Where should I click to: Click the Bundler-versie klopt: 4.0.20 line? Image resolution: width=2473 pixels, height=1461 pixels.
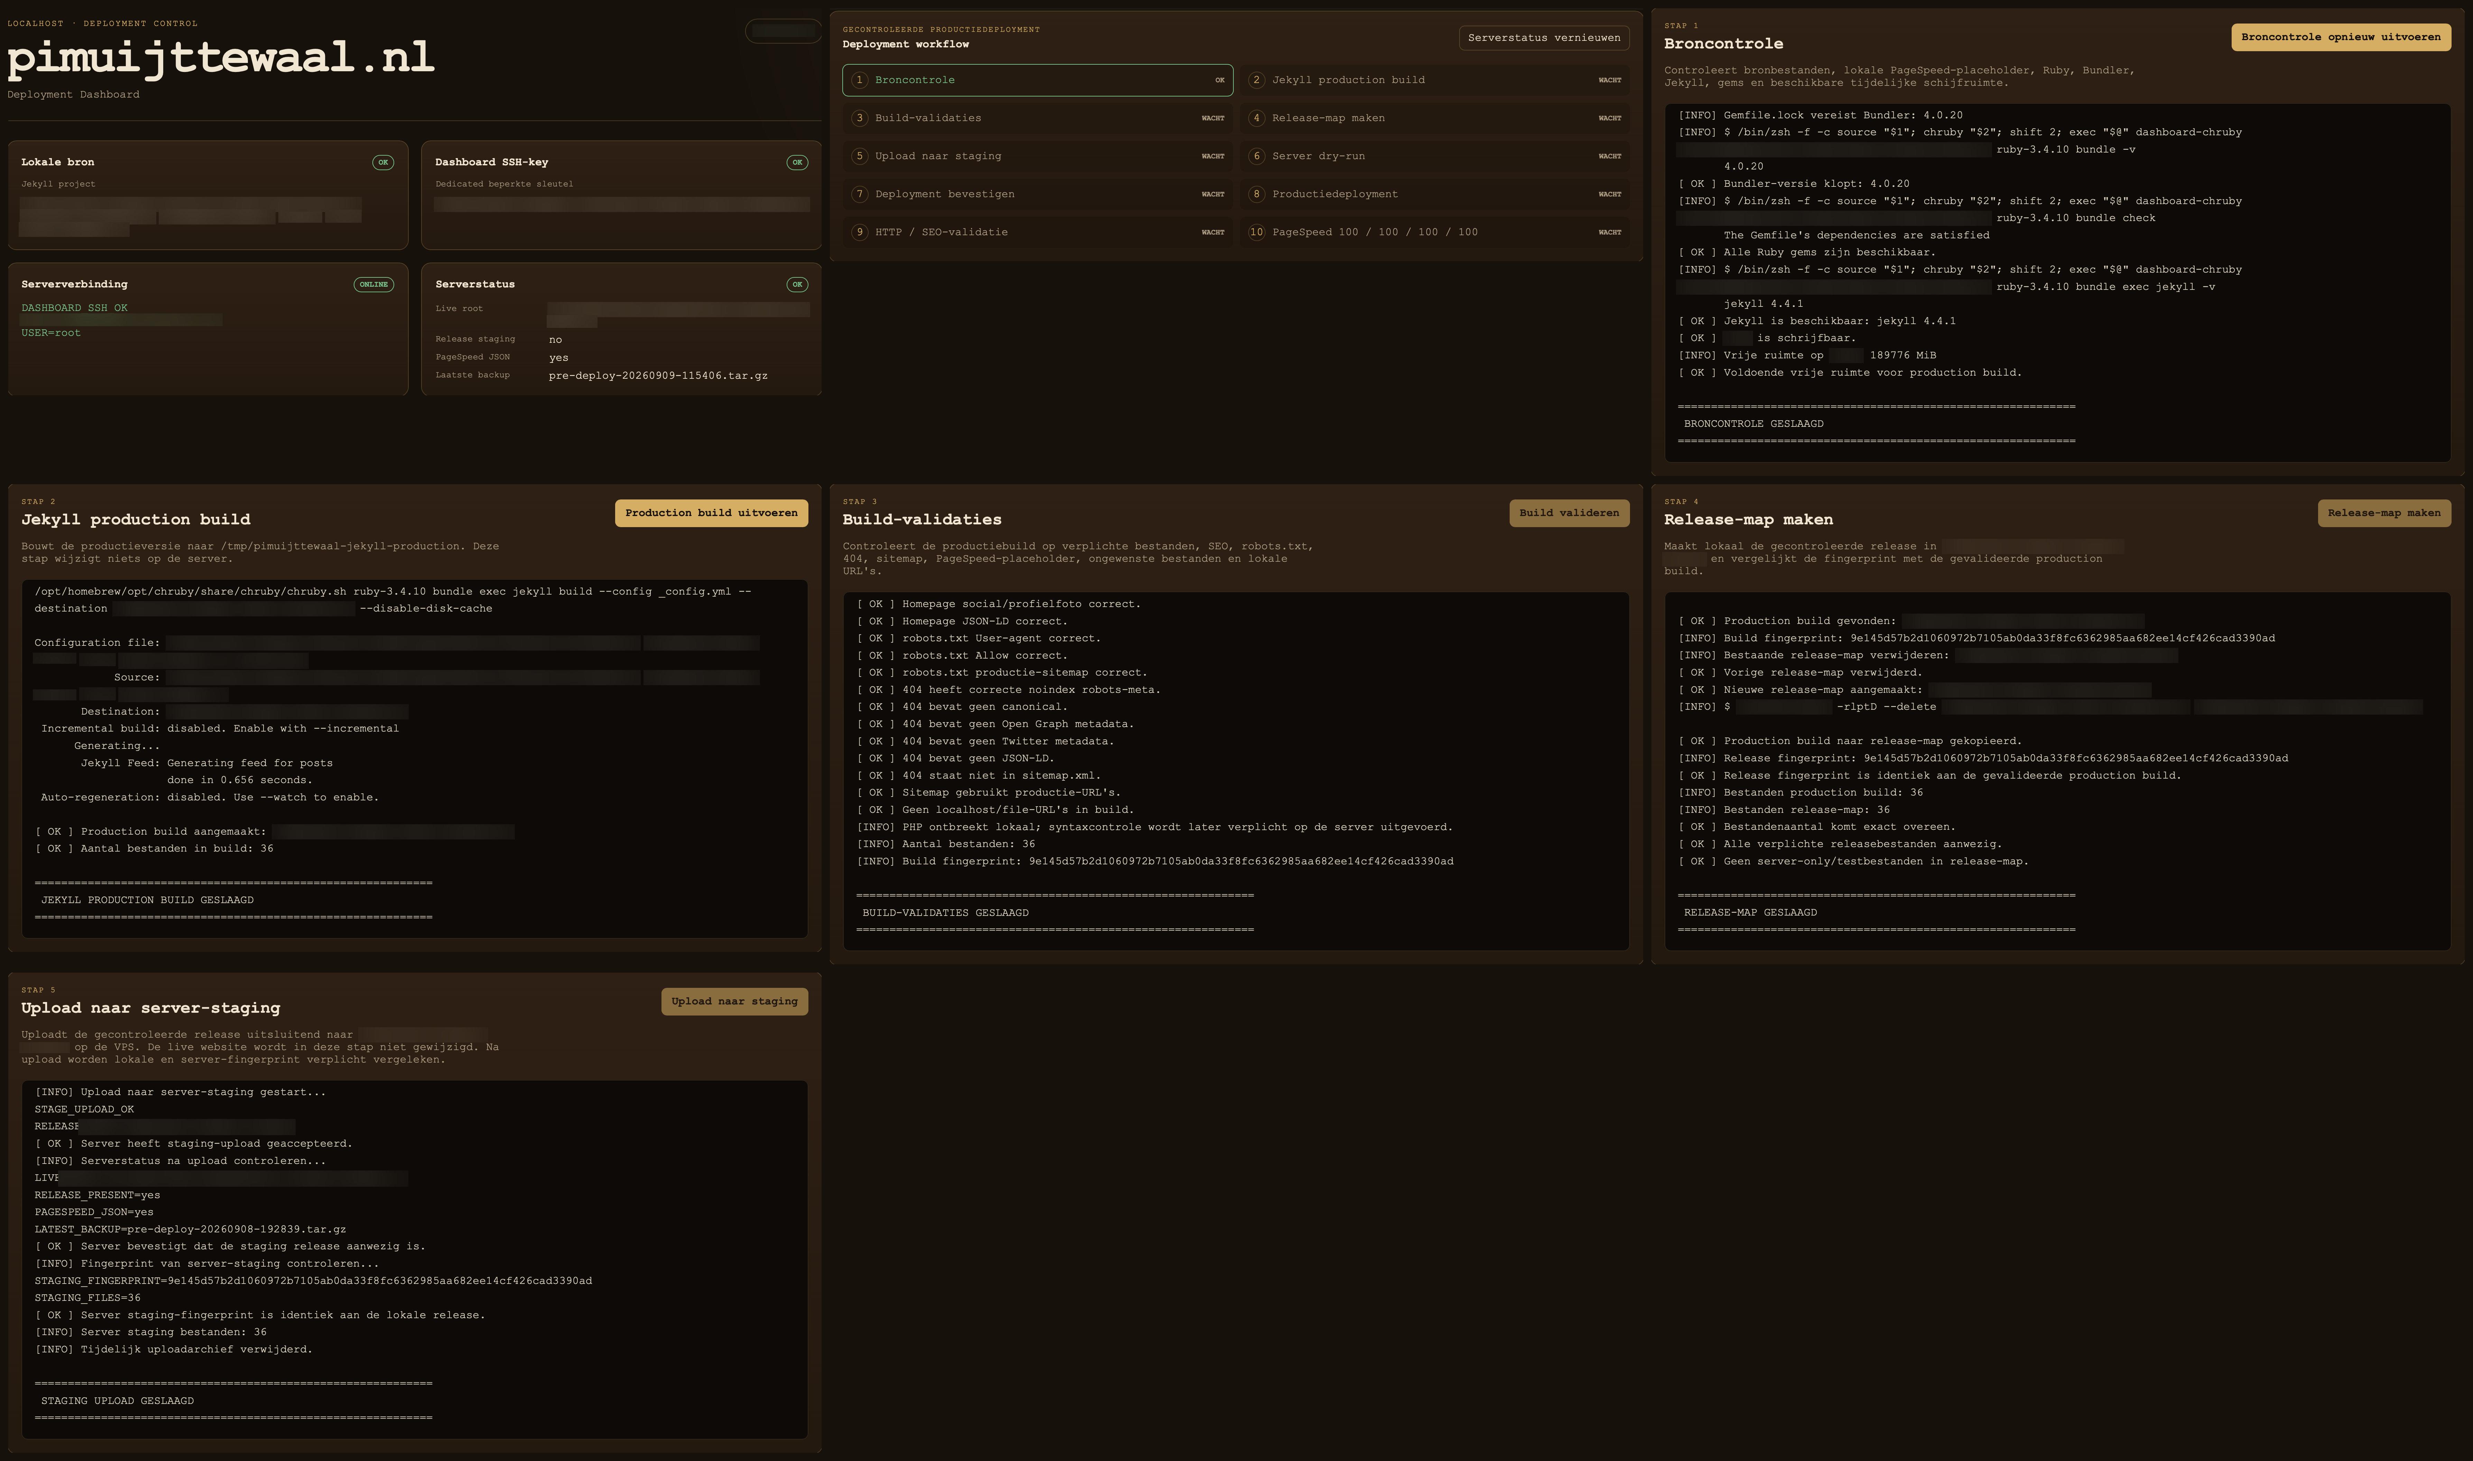coord(1794,184)
